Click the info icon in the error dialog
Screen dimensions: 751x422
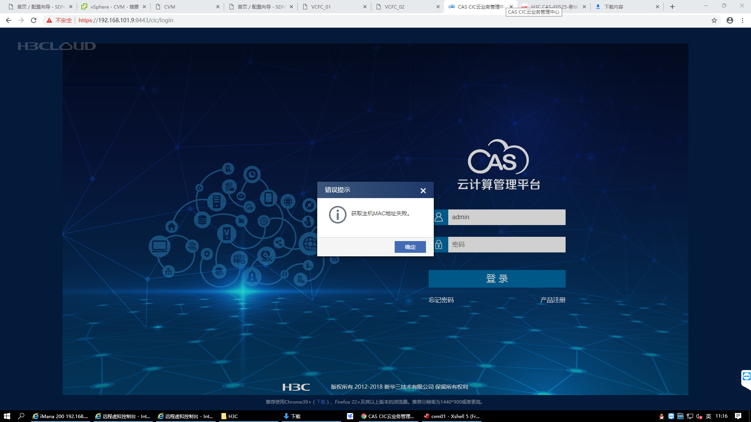tap(338, 215)
